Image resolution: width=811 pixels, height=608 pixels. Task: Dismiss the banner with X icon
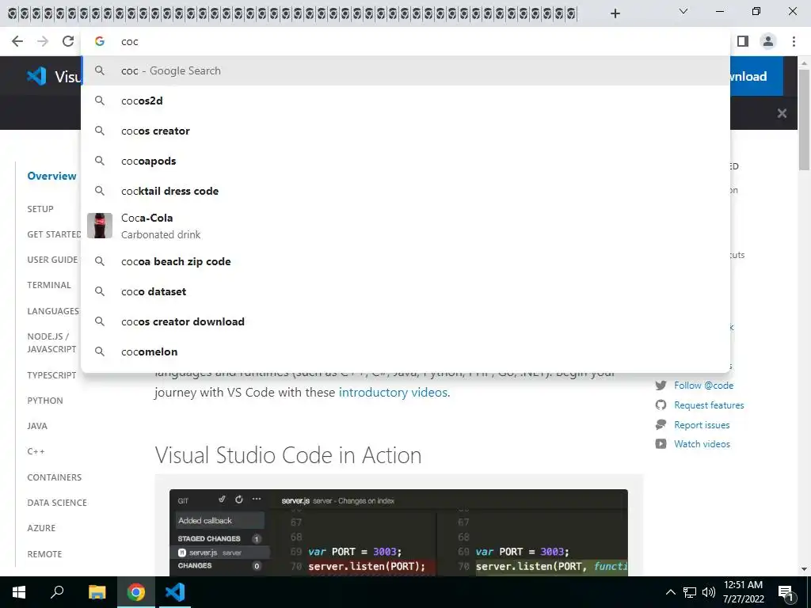tap(782, 113)
